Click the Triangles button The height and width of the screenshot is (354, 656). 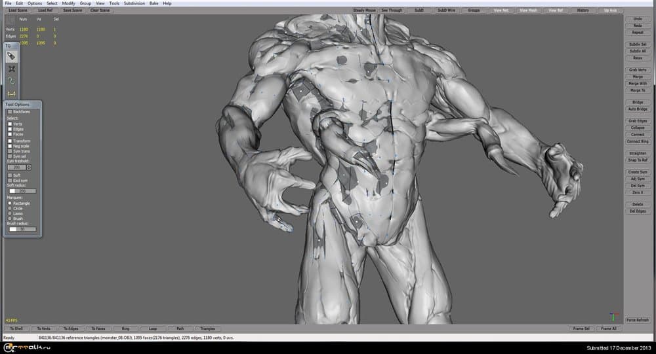(207, 328)
